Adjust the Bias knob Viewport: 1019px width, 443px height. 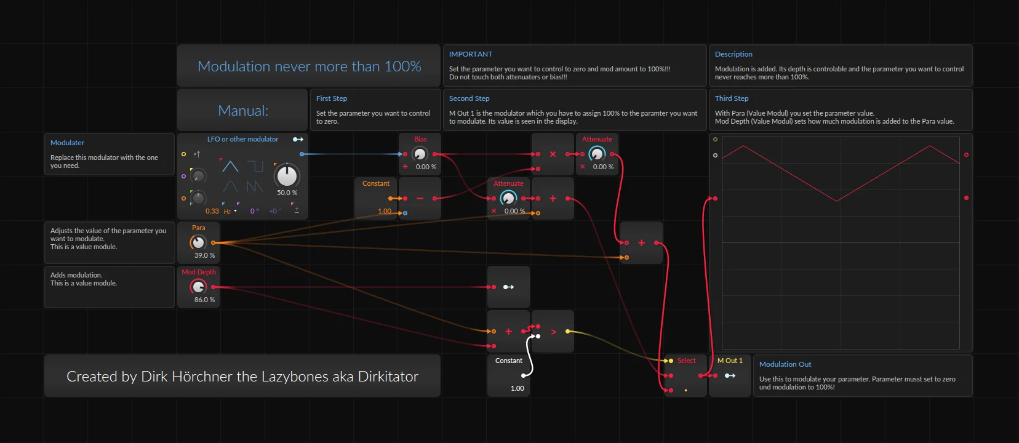pos(420,154)
